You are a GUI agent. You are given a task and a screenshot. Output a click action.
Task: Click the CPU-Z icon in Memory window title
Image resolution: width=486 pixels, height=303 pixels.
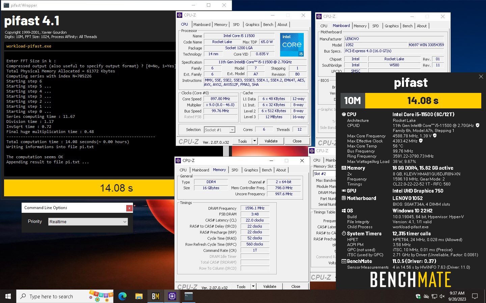pyautogui.click(x=179, y=161)
